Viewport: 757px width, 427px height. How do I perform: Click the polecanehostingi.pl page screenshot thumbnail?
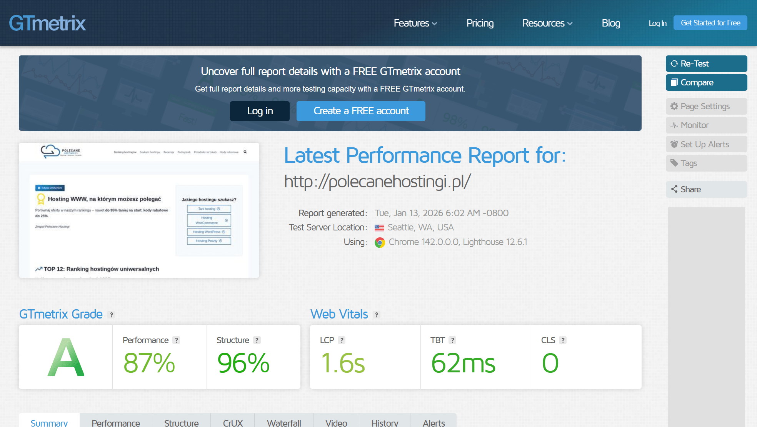tap(139, 210)
